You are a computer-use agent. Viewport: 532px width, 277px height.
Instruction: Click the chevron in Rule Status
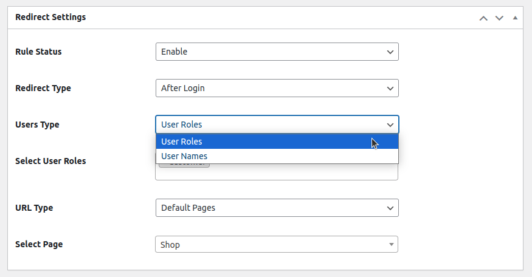coord(390,52)
